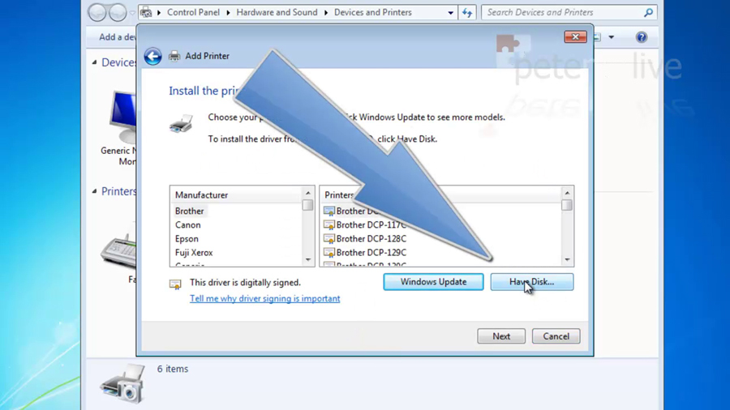Click the Generic Monitor device icon
Screen dimensions: 730x410
pos(123,117)
